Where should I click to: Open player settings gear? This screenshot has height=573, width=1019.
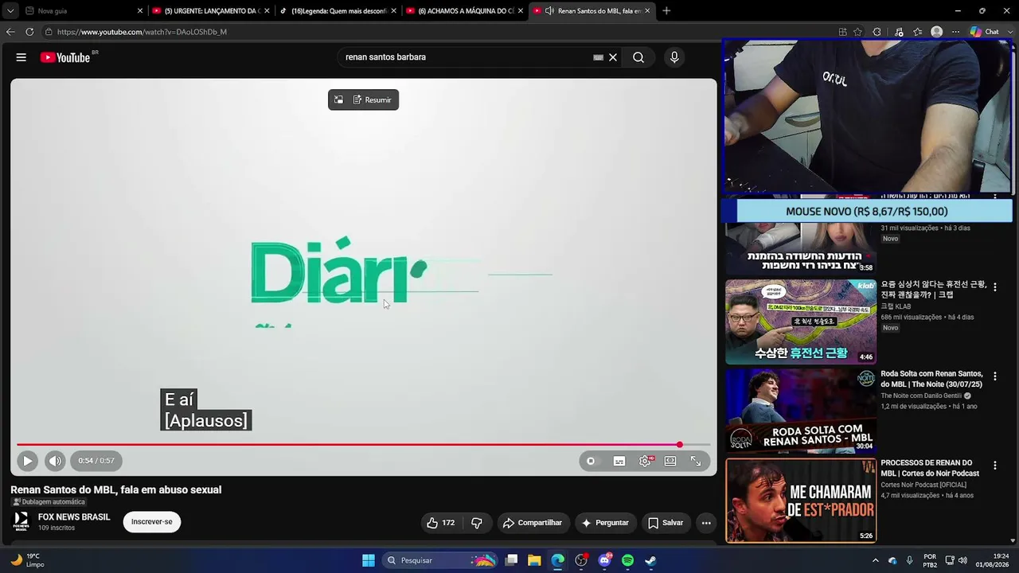(645, 461)
